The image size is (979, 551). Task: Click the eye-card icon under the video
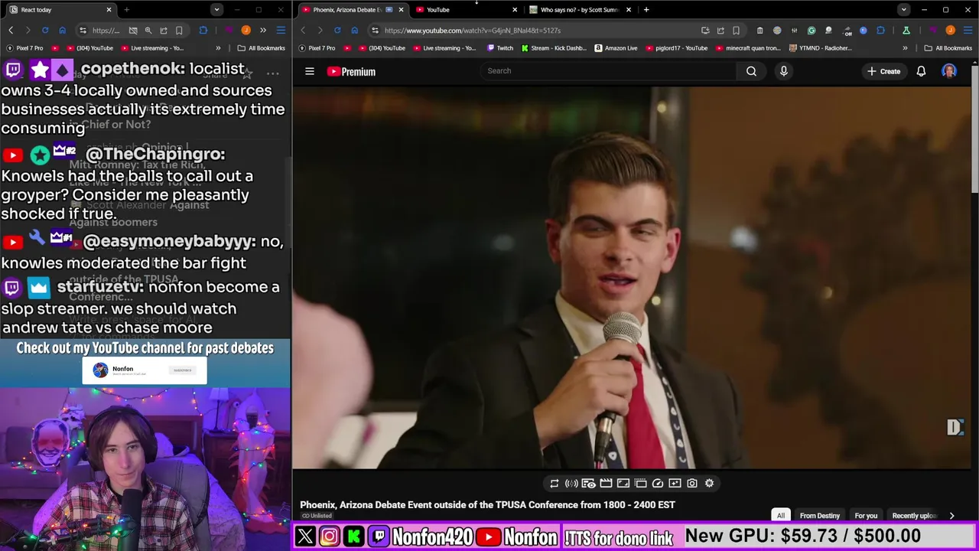[x=588, y=483]
